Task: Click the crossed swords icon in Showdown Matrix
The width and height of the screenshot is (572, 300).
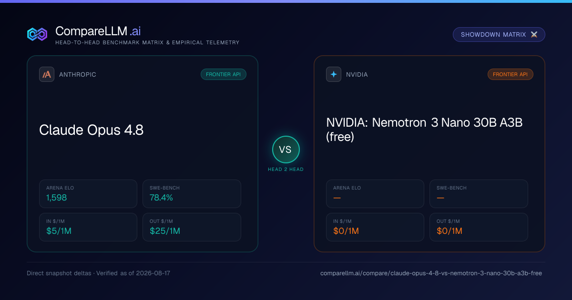Action: [534, 35]
